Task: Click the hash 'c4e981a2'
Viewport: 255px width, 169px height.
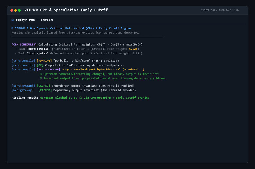Action: (x=110, y=61)
